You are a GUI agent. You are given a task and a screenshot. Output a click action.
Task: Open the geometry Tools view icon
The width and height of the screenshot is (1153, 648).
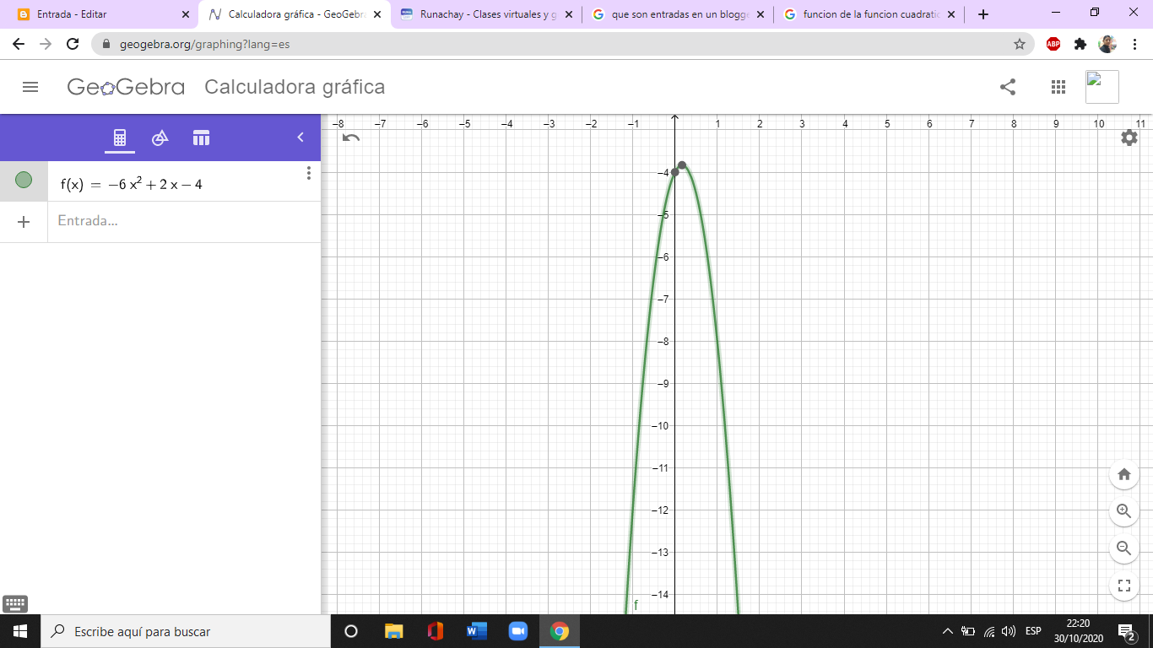coord(160,138)
